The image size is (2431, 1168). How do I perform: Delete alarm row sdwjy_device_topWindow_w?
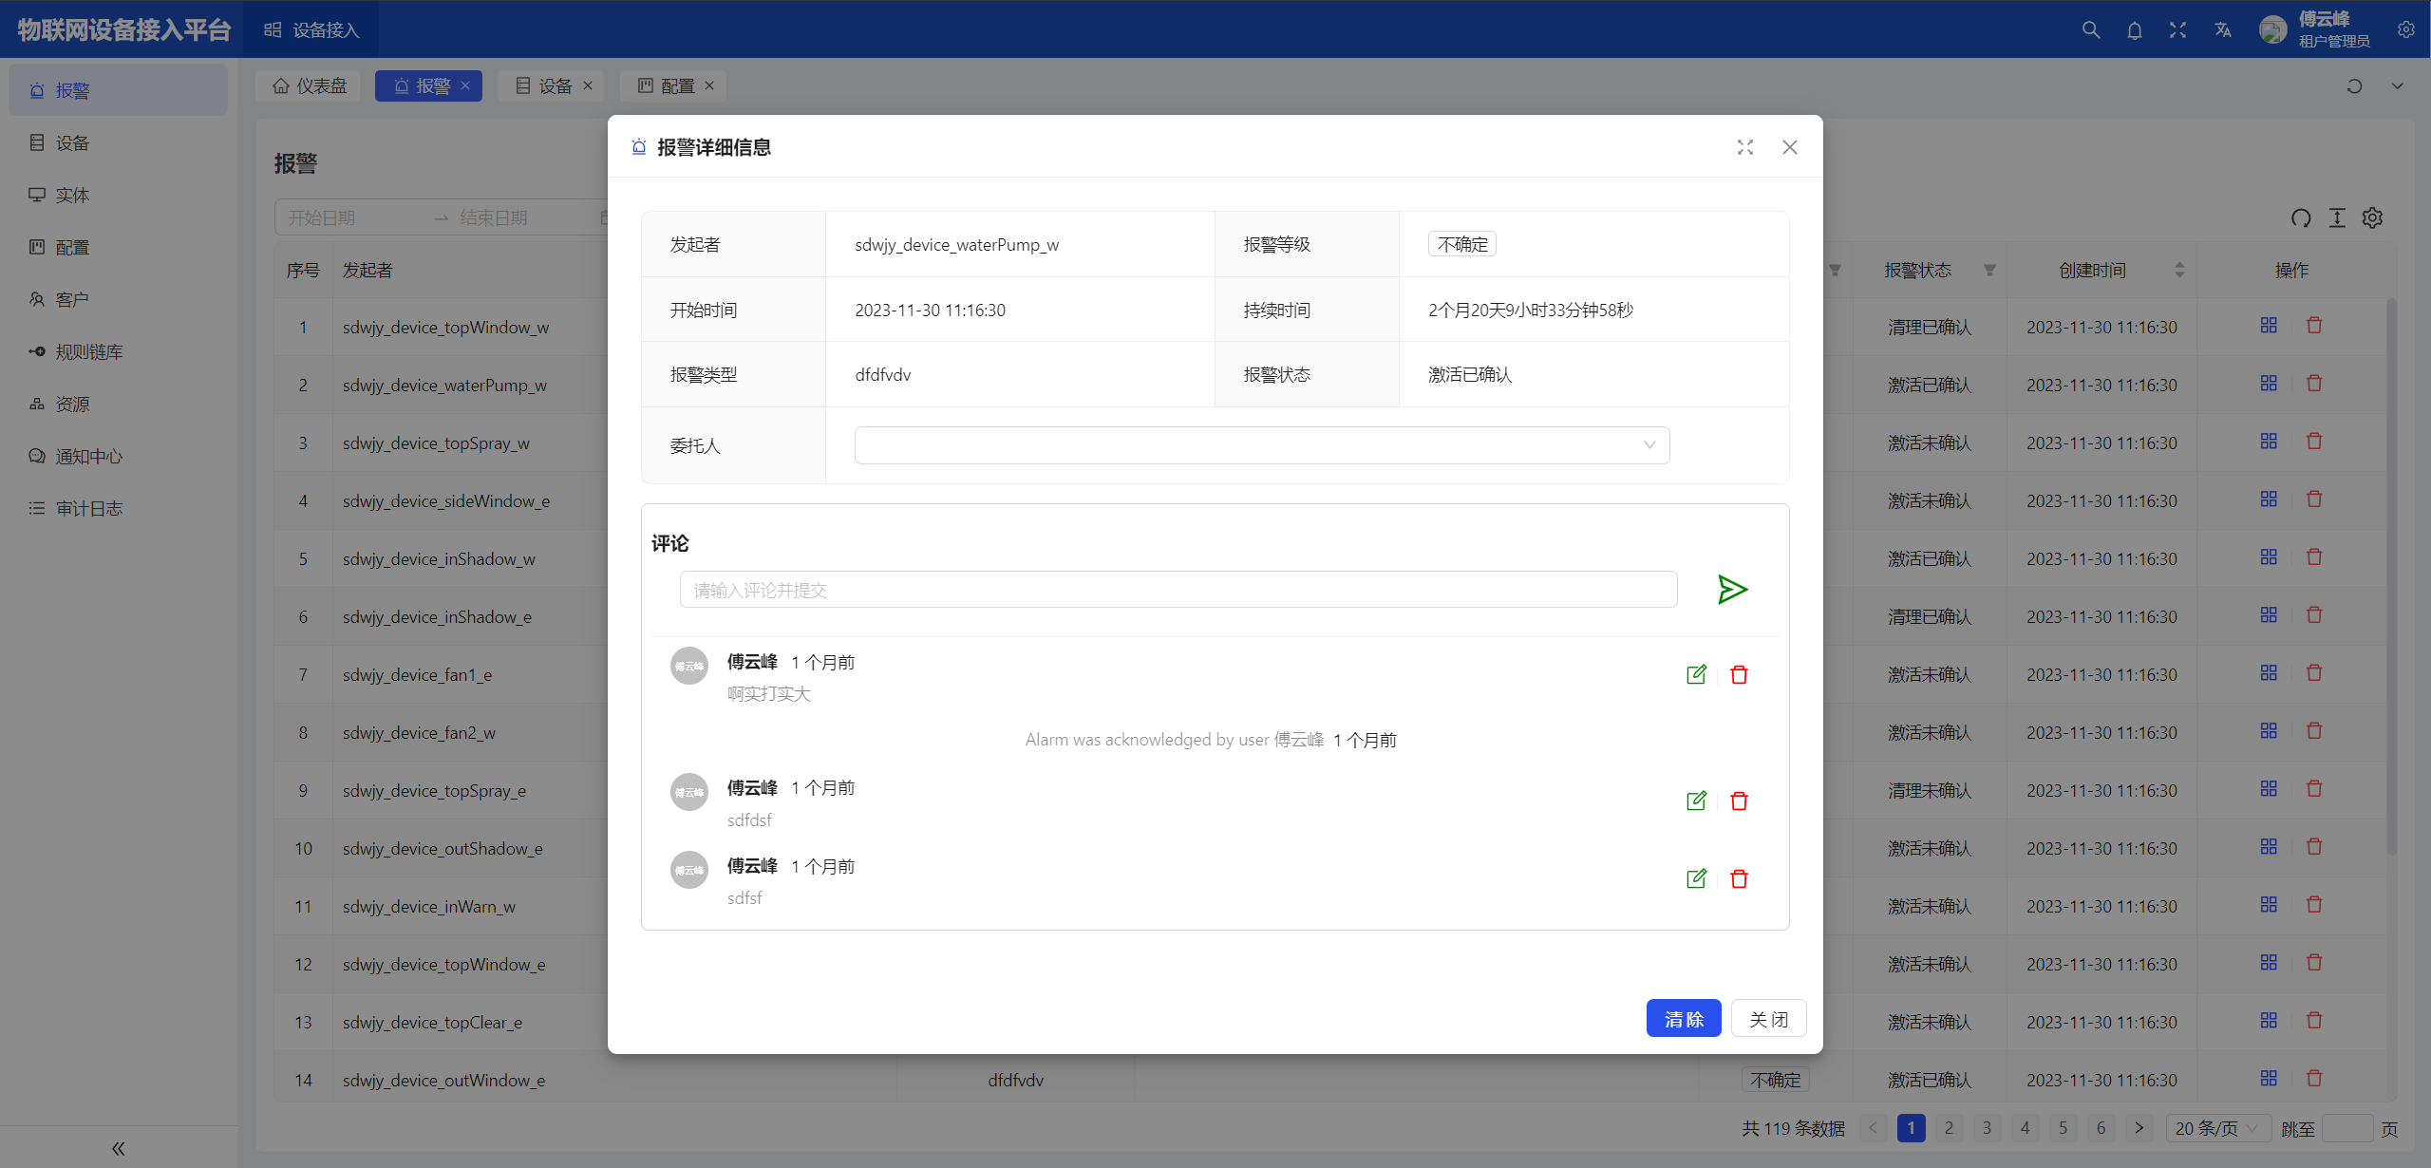(2314, 326)
